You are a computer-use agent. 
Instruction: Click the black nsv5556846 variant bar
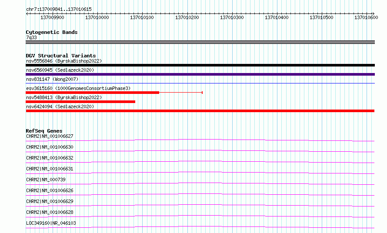pyautogui.click(x=200, y=65)
